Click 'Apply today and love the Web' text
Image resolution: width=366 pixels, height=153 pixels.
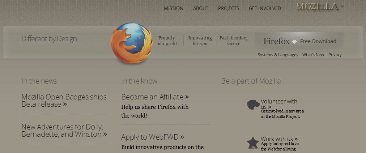click(280, 146)
